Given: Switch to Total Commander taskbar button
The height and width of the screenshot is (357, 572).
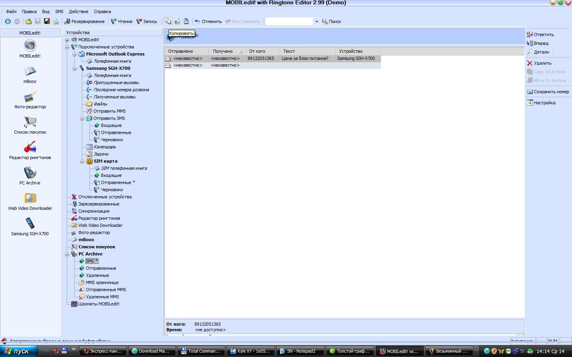Looking at the screenshot, I should 201,351.
